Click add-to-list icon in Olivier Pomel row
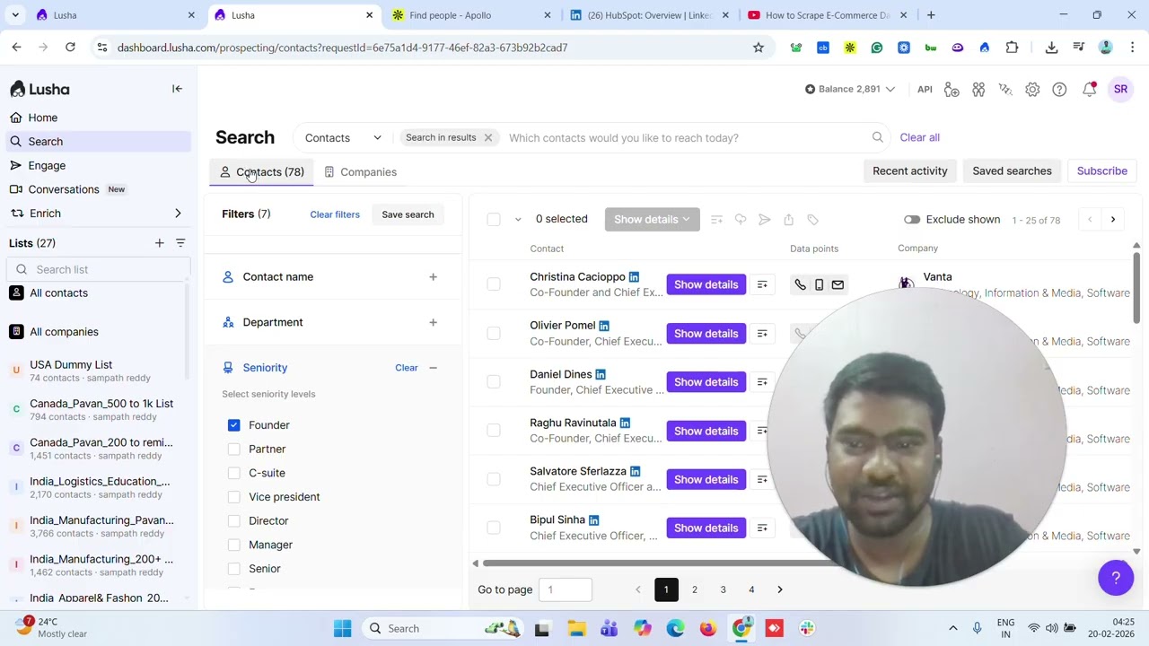 coord(762,333)
